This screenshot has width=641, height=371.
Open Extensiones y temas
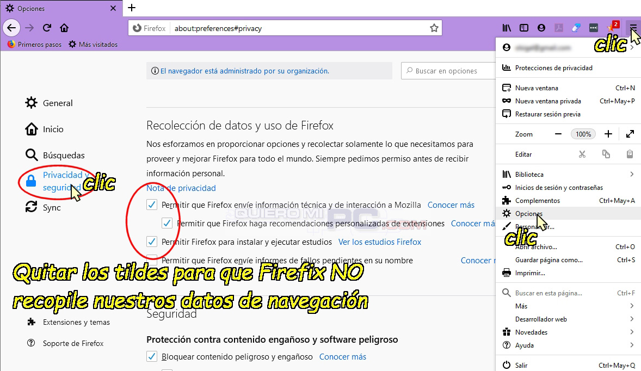pyautogui.click(x=68, y=322)
